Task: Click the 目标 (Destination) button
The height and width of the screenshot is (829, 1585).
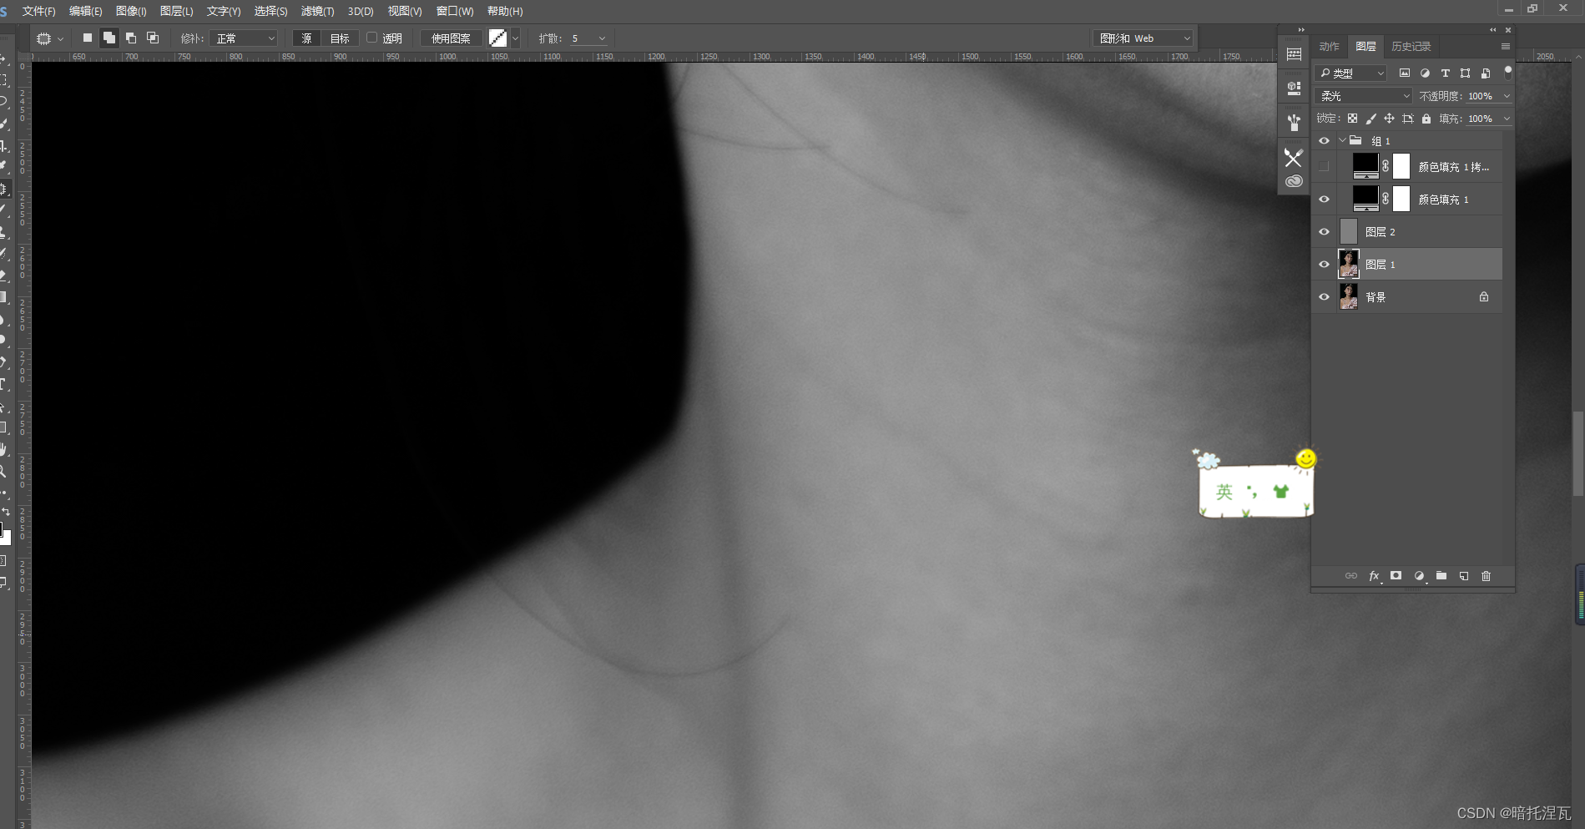Action: pyautogui.click(x=340, y=38)
